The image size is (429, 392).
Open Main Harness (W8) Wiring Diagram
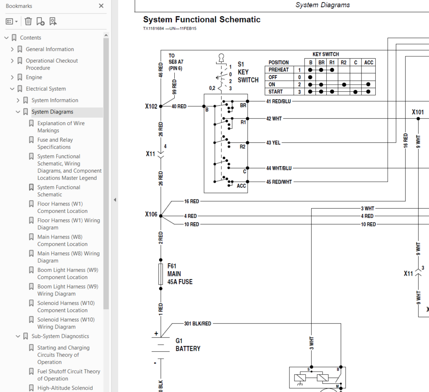[x=68, y=257]
